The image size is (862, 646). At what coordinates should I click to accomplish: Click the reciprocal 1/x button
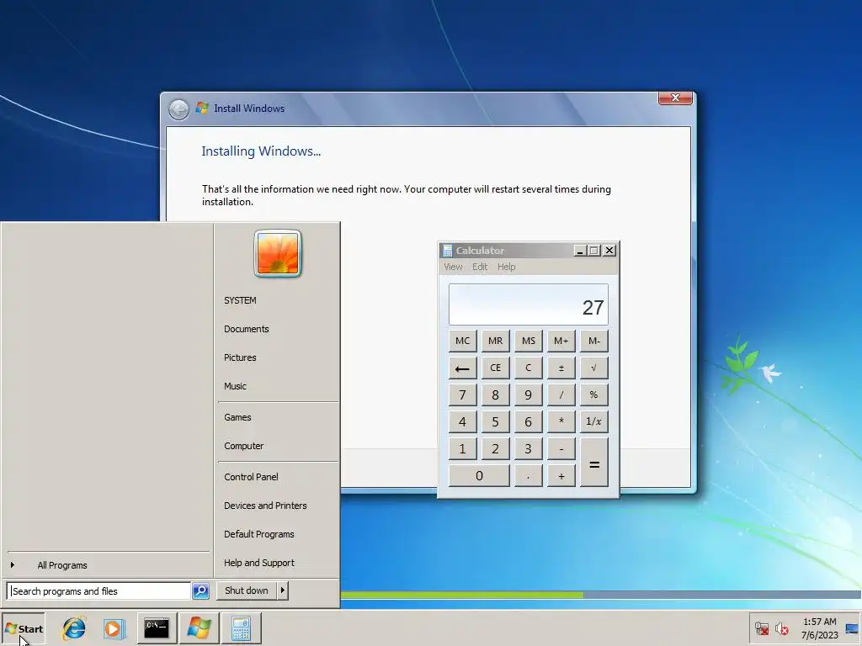pos(593,422)
